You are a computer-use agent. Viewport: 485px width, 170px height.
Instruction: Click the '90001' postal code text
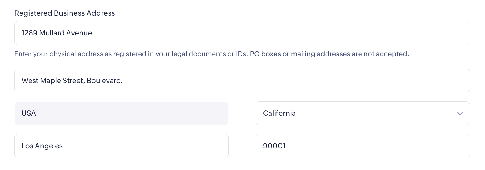pyautogui.click(x=274, y=146)
